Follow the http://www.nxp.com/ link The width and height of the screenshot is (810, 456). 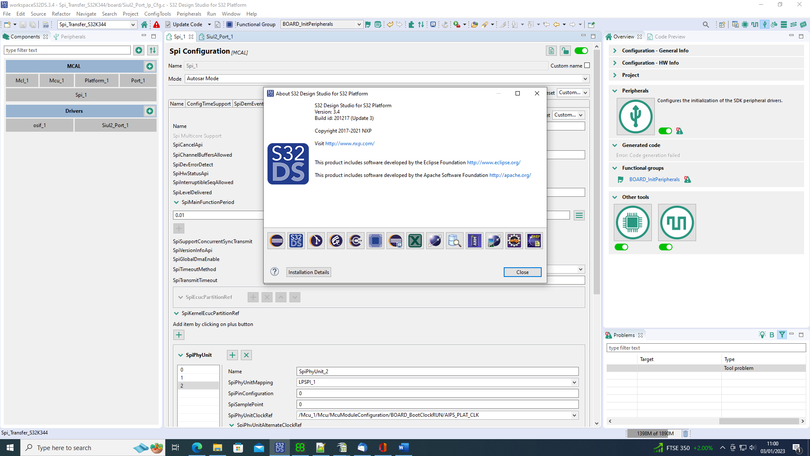[x=350, y=143]
